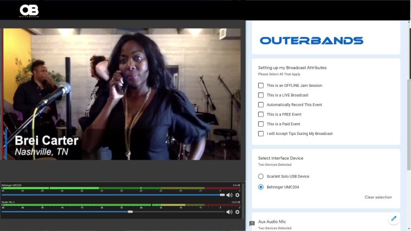Click the form panel vertical scrollbar
This screenshot has width=411, height=231.
[x=409, y=124]
